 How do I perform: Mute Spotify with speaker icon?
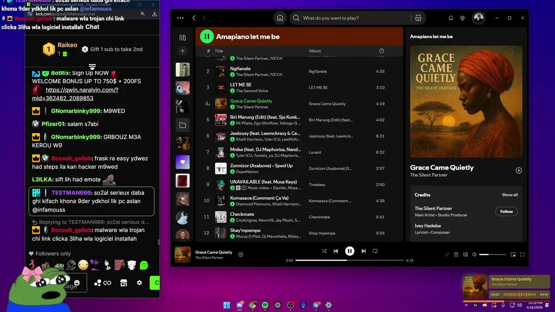[474, 254]
